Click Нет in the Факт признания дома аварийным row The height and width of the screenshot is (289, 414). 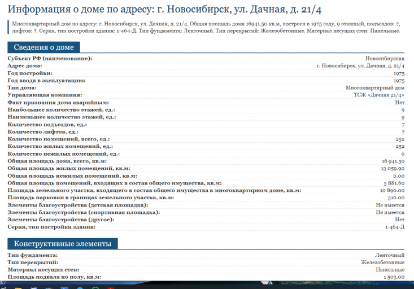400,102
